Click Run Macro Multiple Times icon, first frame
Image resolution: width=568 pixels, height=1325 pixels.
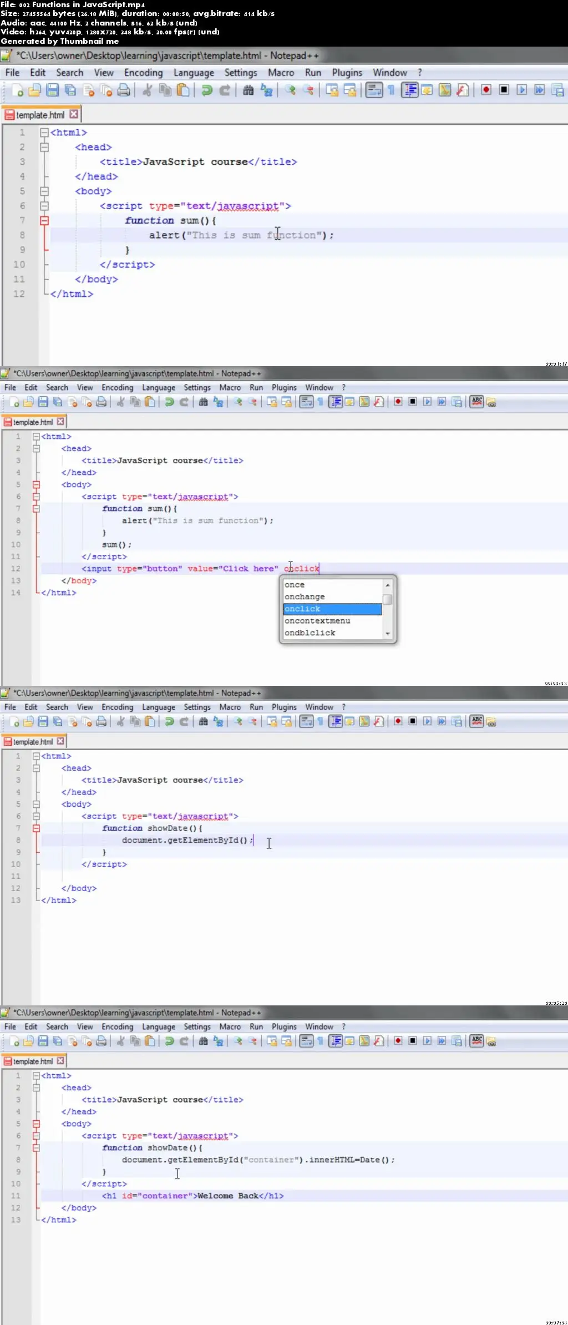click(x=540, y=90)
